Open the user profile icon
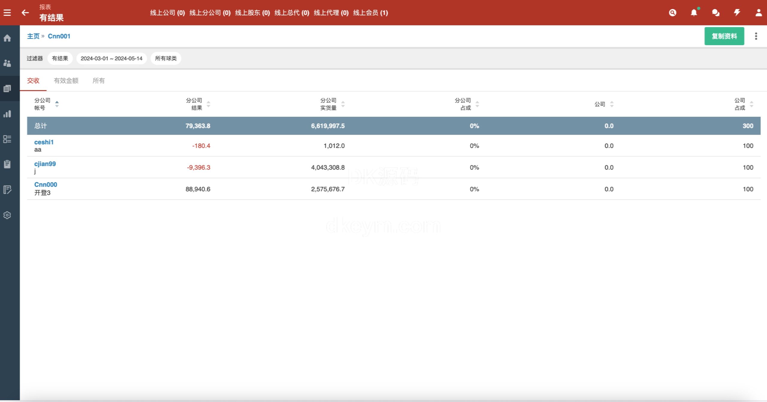The width and height of the screenshot is (767, 402). pos(759,13)
